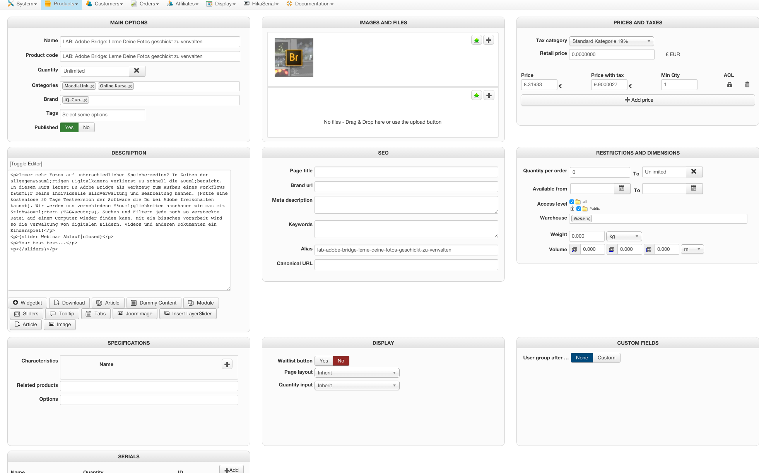Click the green upload icon for images
The image size is (759, 473).
477,40
